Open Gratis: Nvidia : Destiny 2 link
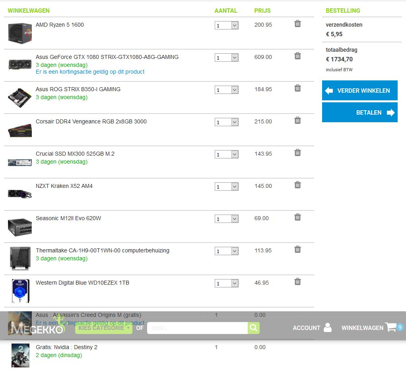This screenshot has height=373, width=406. click(x=66, y=348)
